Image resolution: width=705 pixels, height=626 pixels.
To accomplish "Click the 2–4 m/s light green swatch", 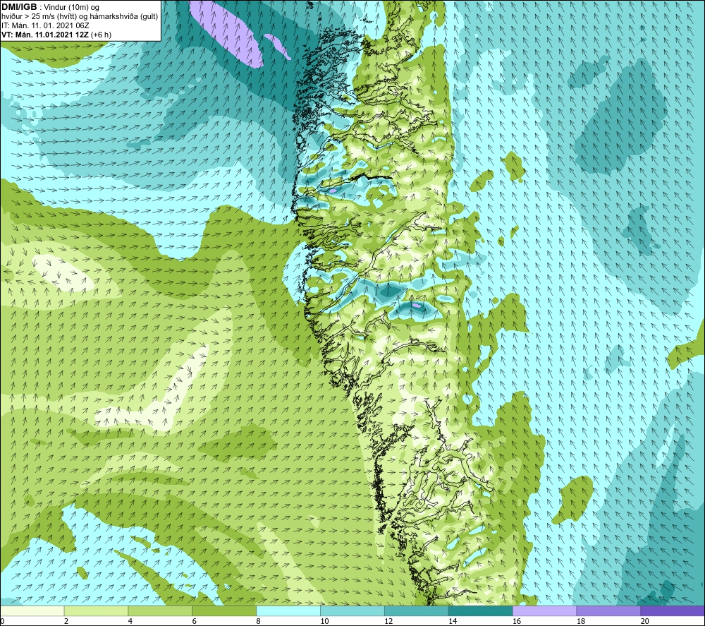I will click(x=96, y=610).
